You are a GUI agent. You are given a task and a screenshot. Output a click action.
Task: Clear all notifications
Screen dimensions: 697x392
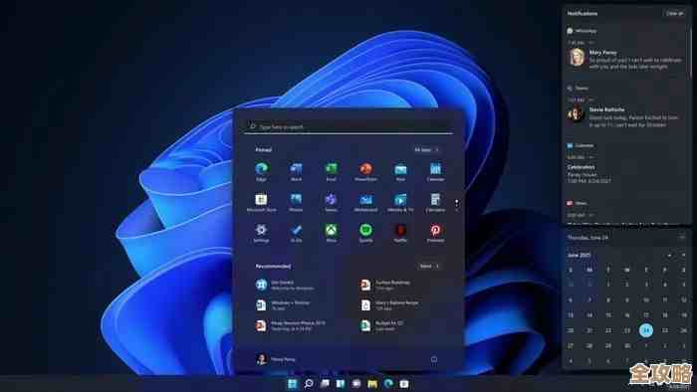coord(675,13)
